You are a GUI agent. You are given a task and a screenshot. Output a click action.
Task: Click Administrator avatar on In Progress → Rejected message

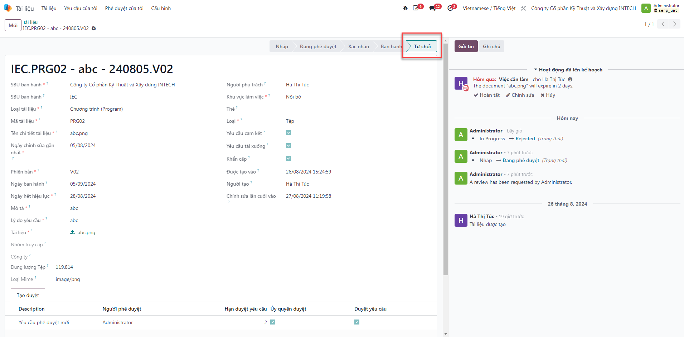(x=461, y=135)
